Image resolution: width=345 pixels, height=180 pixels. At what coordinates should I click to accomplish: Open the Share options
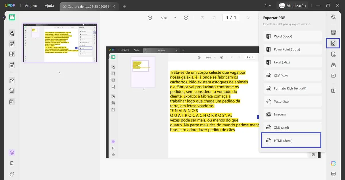[x=333, y=65]
